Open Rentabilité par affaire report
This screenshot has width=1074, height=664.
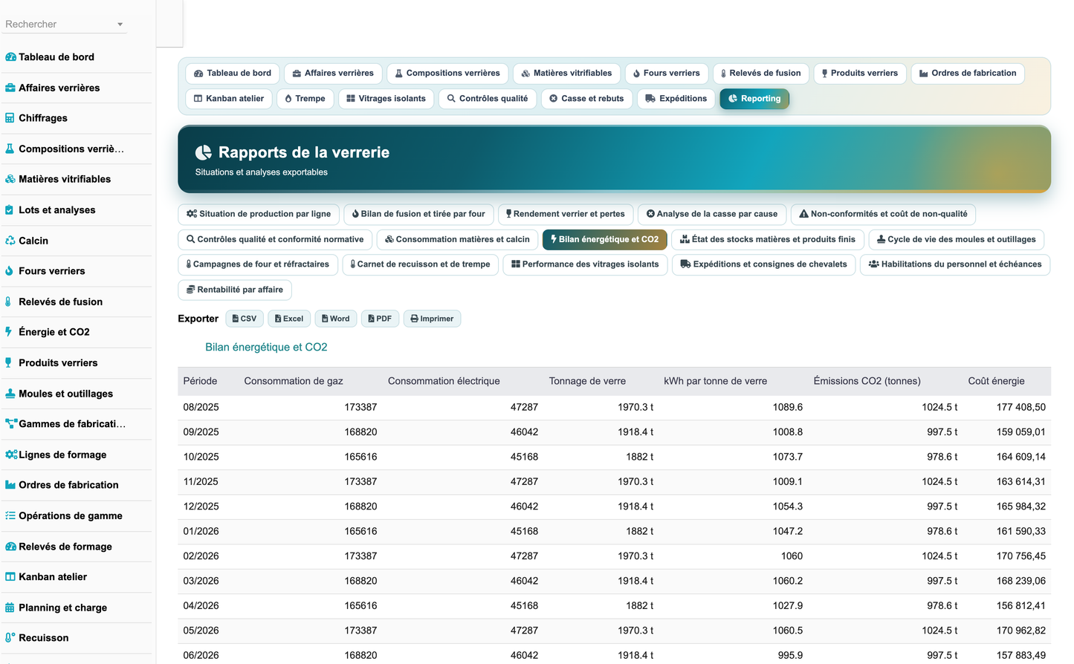pos(235,290)
